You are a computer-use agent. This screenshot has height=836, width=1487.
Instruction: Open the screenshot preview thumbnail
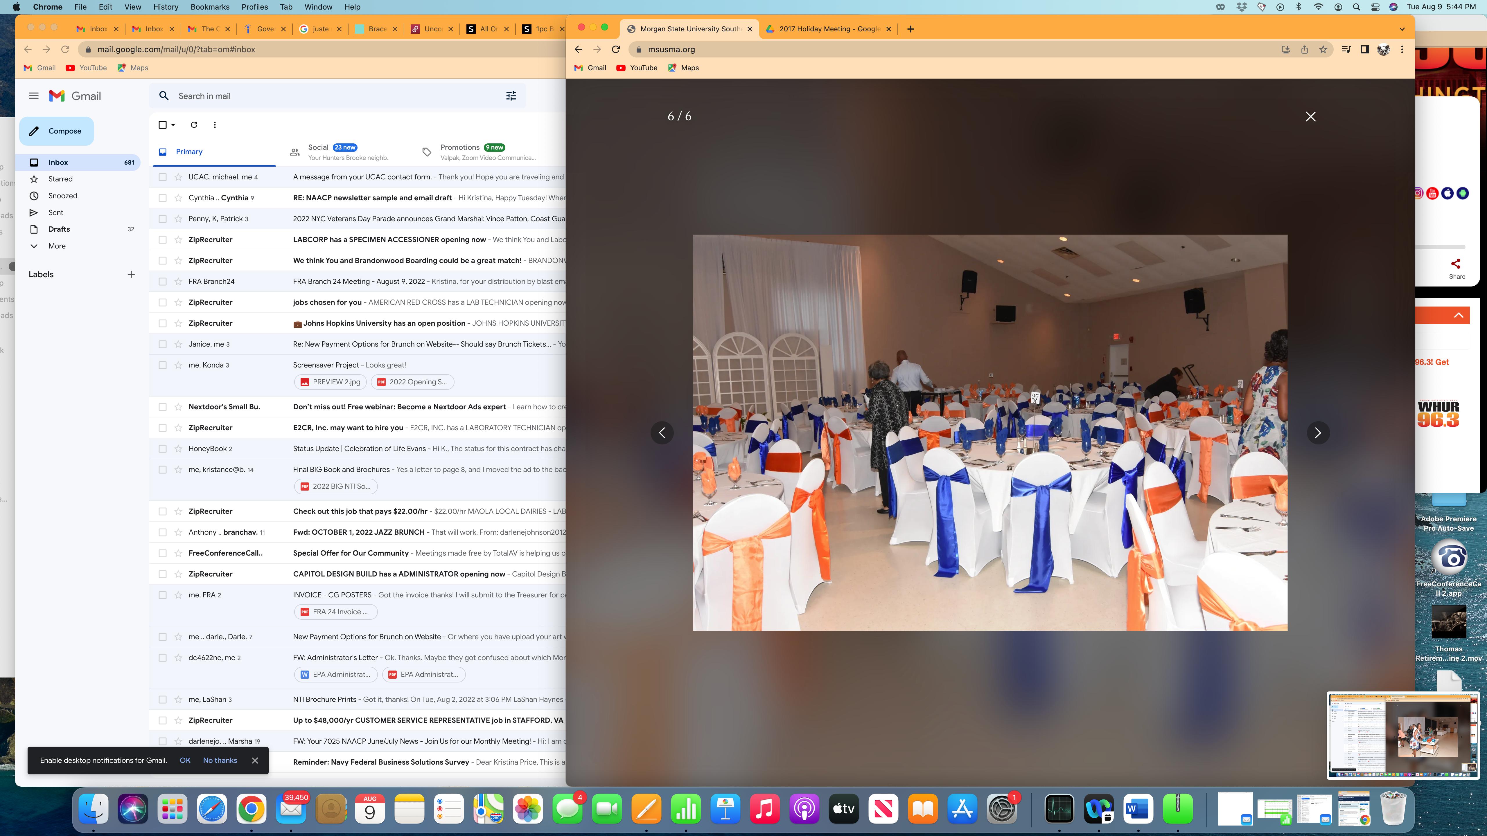point(1403,735)
